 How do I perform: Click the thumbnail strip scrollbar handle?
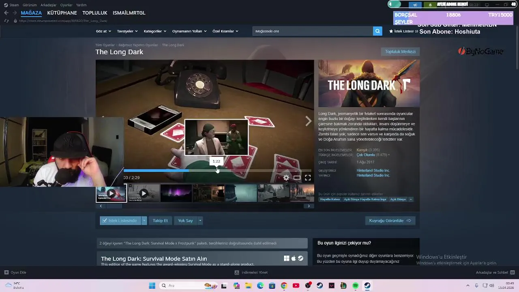click(114, 206)
